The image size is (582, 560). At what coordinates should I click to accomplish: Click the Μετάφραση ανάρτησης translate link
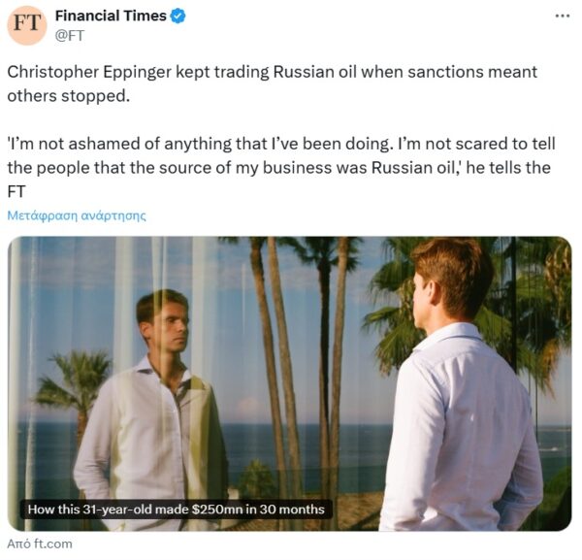76,215
